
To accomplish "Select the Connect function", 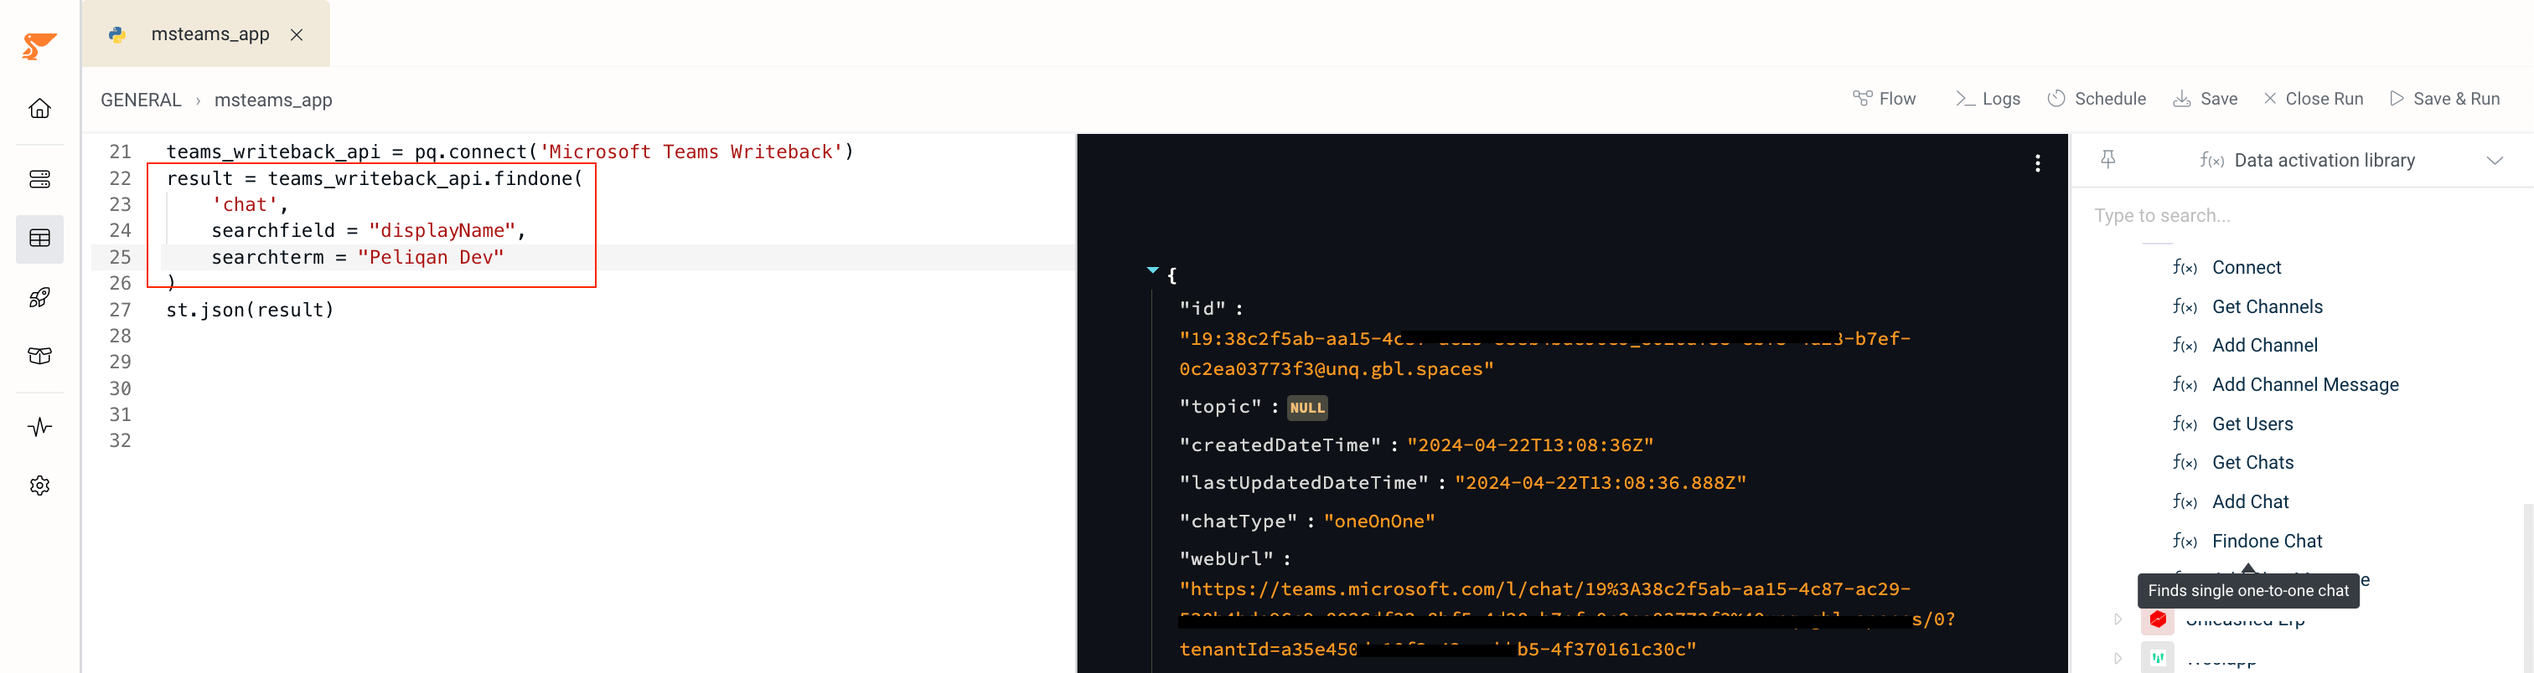I will point(2246,268).
